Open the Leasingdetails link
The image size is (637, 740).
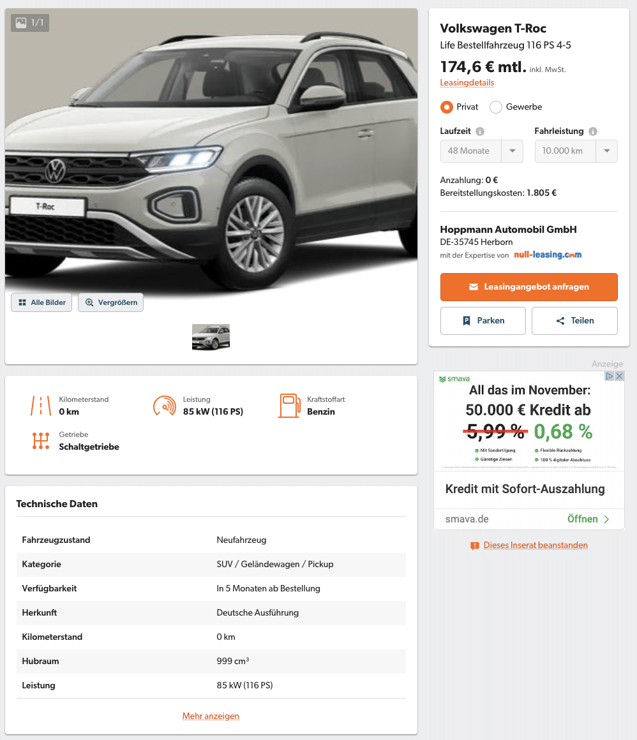(467, 82)
